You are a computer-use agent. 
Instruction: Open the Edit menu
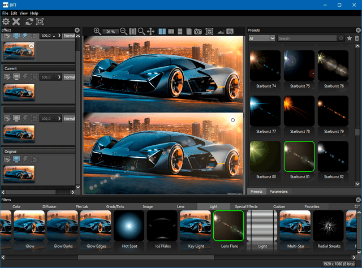tap(13, 13)
